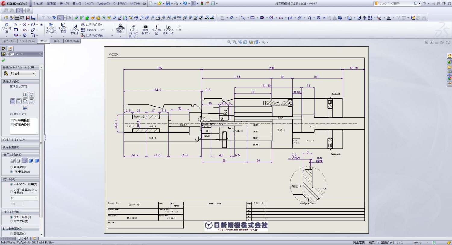Expand the 表示状態(D) section
Screen dimensions: 452x245
tap(20, 147)
